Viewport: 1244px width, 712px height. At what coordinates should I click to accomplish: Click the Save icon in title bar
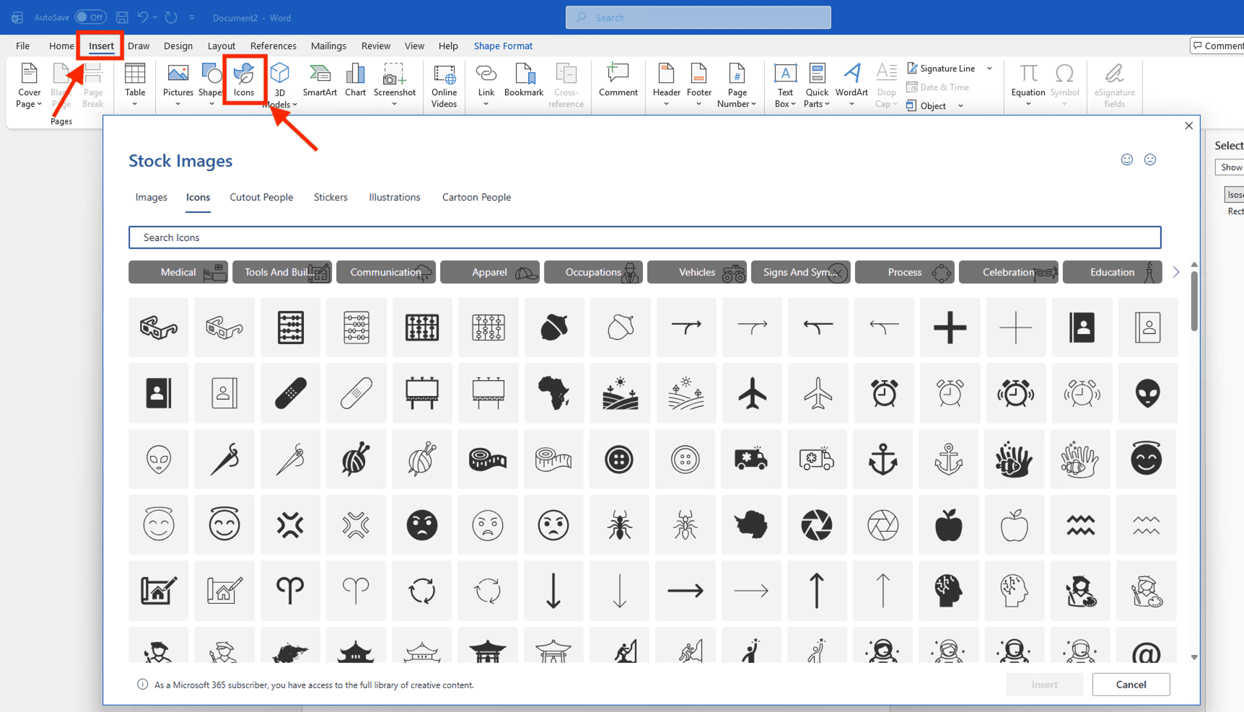pos(122,17)
